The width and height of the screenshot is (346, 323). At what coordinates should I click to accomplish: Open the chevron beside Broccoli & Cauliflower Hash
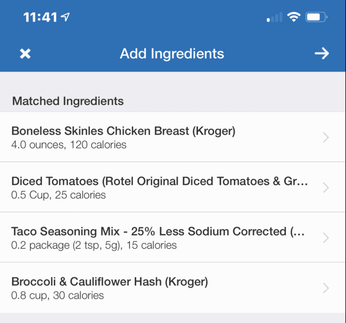coord(326,288)
